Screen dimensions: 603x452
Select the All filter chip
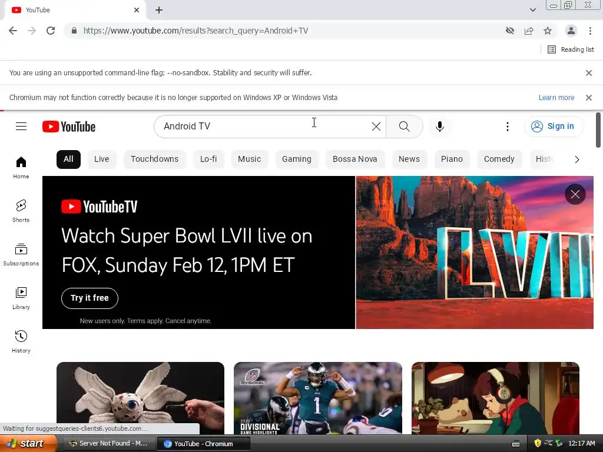pyautogui.click(x=68, y=159)
